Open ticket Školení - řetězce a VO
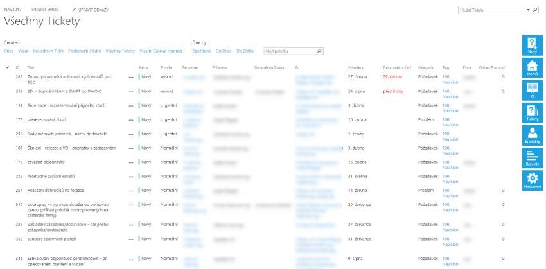Viewport: 546px width, 269px height. (x=71, y=148)
